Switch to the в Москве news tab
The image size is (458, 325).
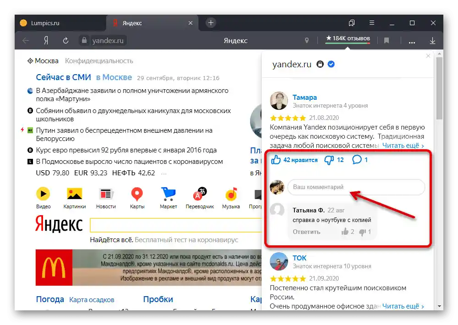pos(114,77)
